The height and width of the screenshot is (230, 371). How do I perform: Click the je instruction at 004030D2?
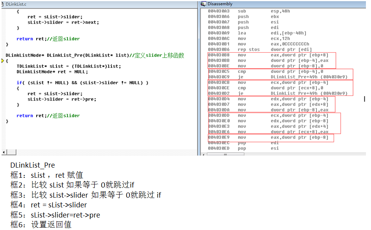278,94
